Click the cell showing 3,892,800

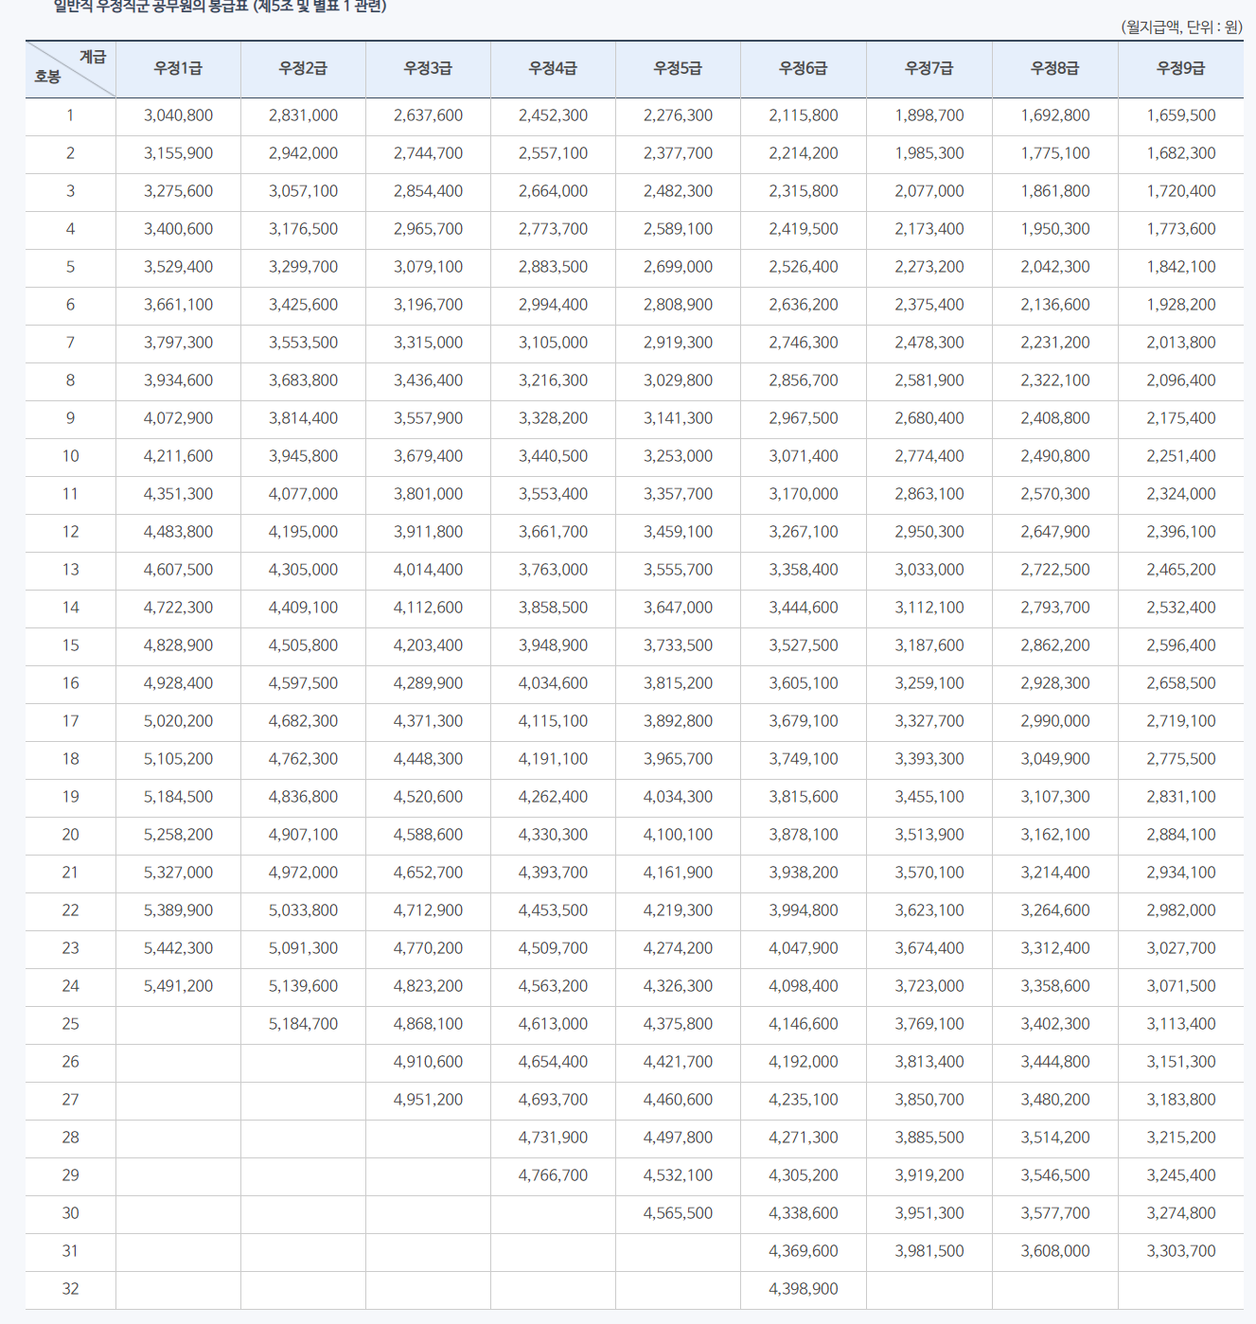tap(678, 721)
